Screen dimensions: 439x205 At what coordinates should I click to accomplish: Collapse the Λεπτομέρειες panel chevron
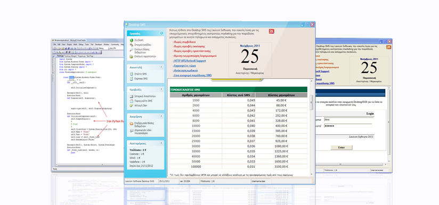161,143
